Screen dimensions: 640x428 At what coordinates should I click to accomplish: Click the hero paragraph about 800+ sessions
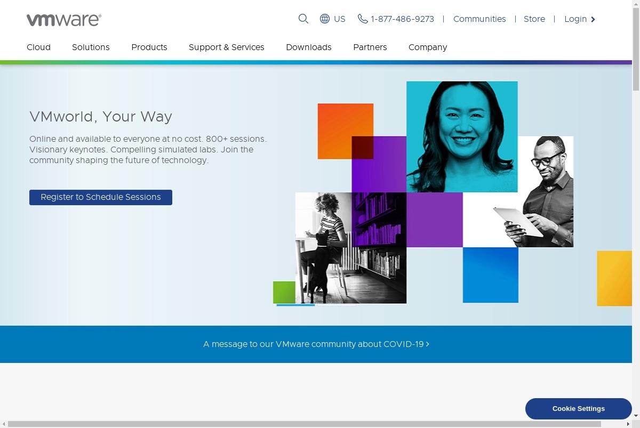pos(148,150)
